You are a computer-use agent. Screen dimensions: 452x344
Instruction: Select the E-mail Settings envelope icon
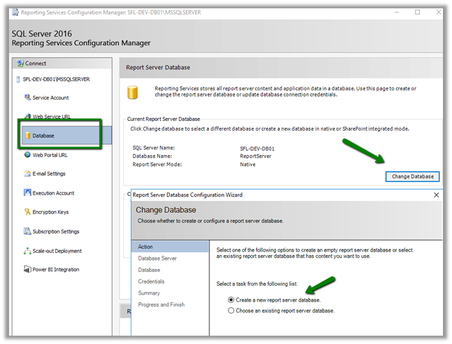pos(27,174)
